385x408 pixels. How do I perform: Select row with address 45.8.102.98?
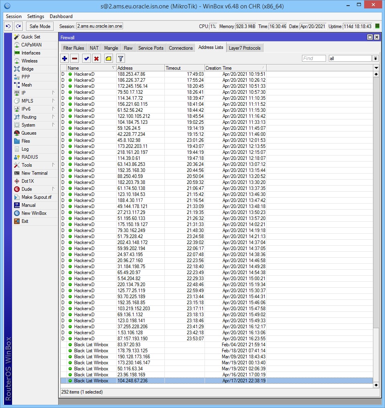tap(217, 140)
